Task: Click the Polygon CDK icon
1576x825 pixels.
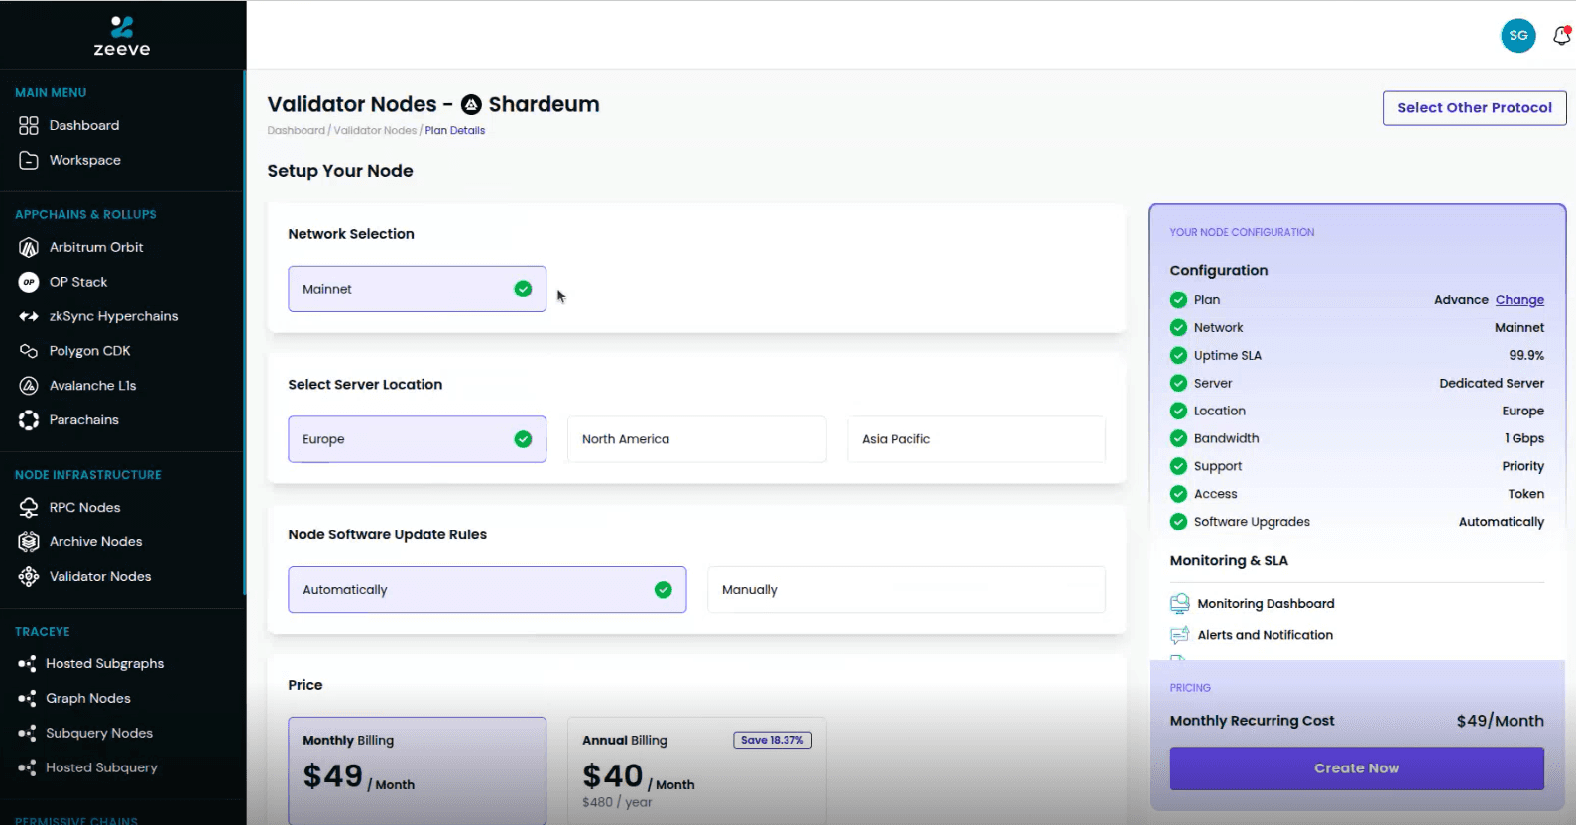Action: point(29,351)
